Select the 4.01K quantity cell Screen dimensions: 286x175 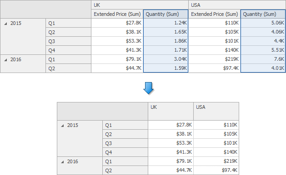click(263, 68)
